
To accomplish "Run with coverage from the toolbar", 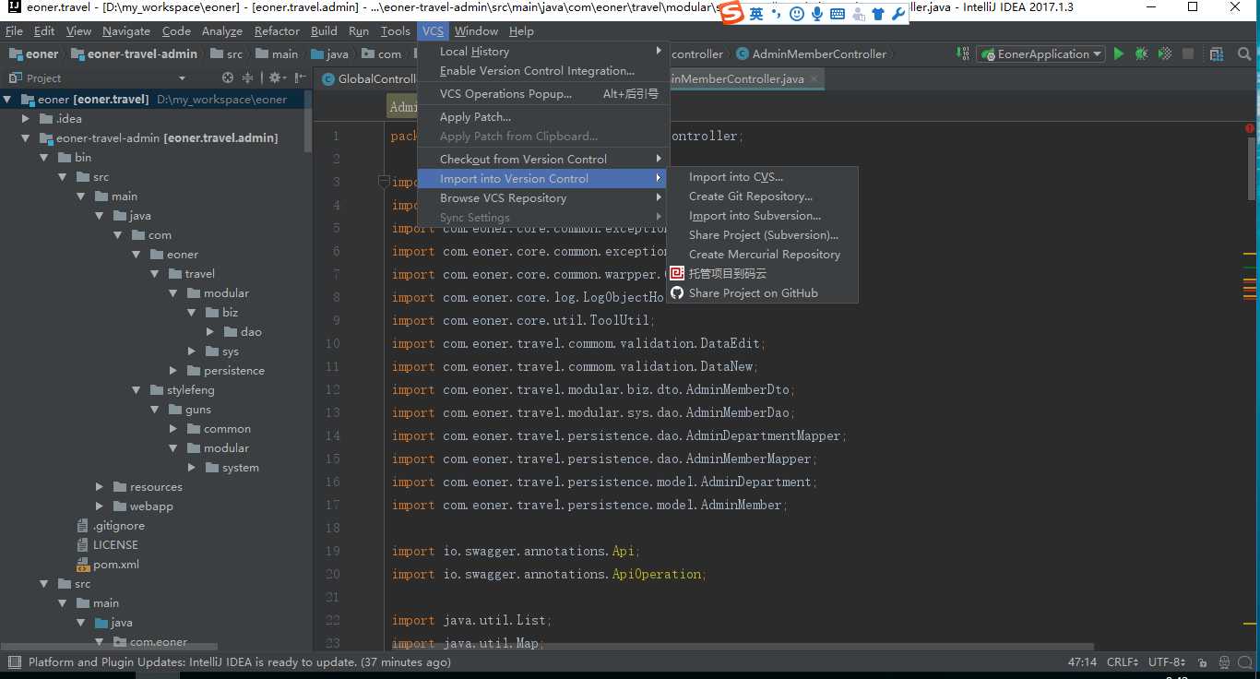I will click(x=1165, y=54).
